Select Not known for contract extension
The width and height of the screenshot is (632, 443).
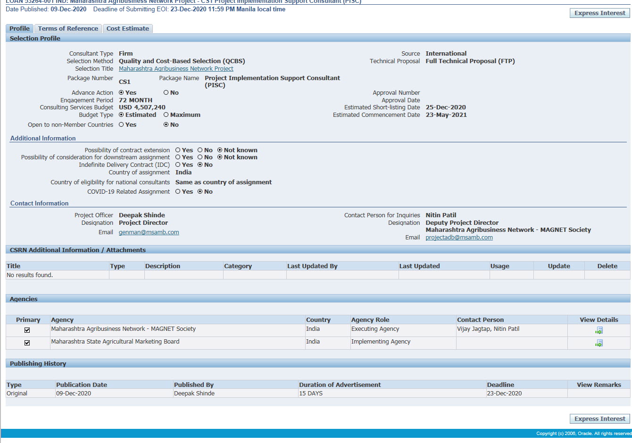(220, 150)
